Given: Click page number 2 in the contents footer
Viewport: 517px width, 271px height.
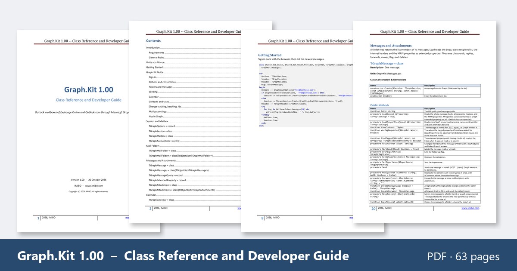Looking at the screenshot, I should click(x=150, y=209).
